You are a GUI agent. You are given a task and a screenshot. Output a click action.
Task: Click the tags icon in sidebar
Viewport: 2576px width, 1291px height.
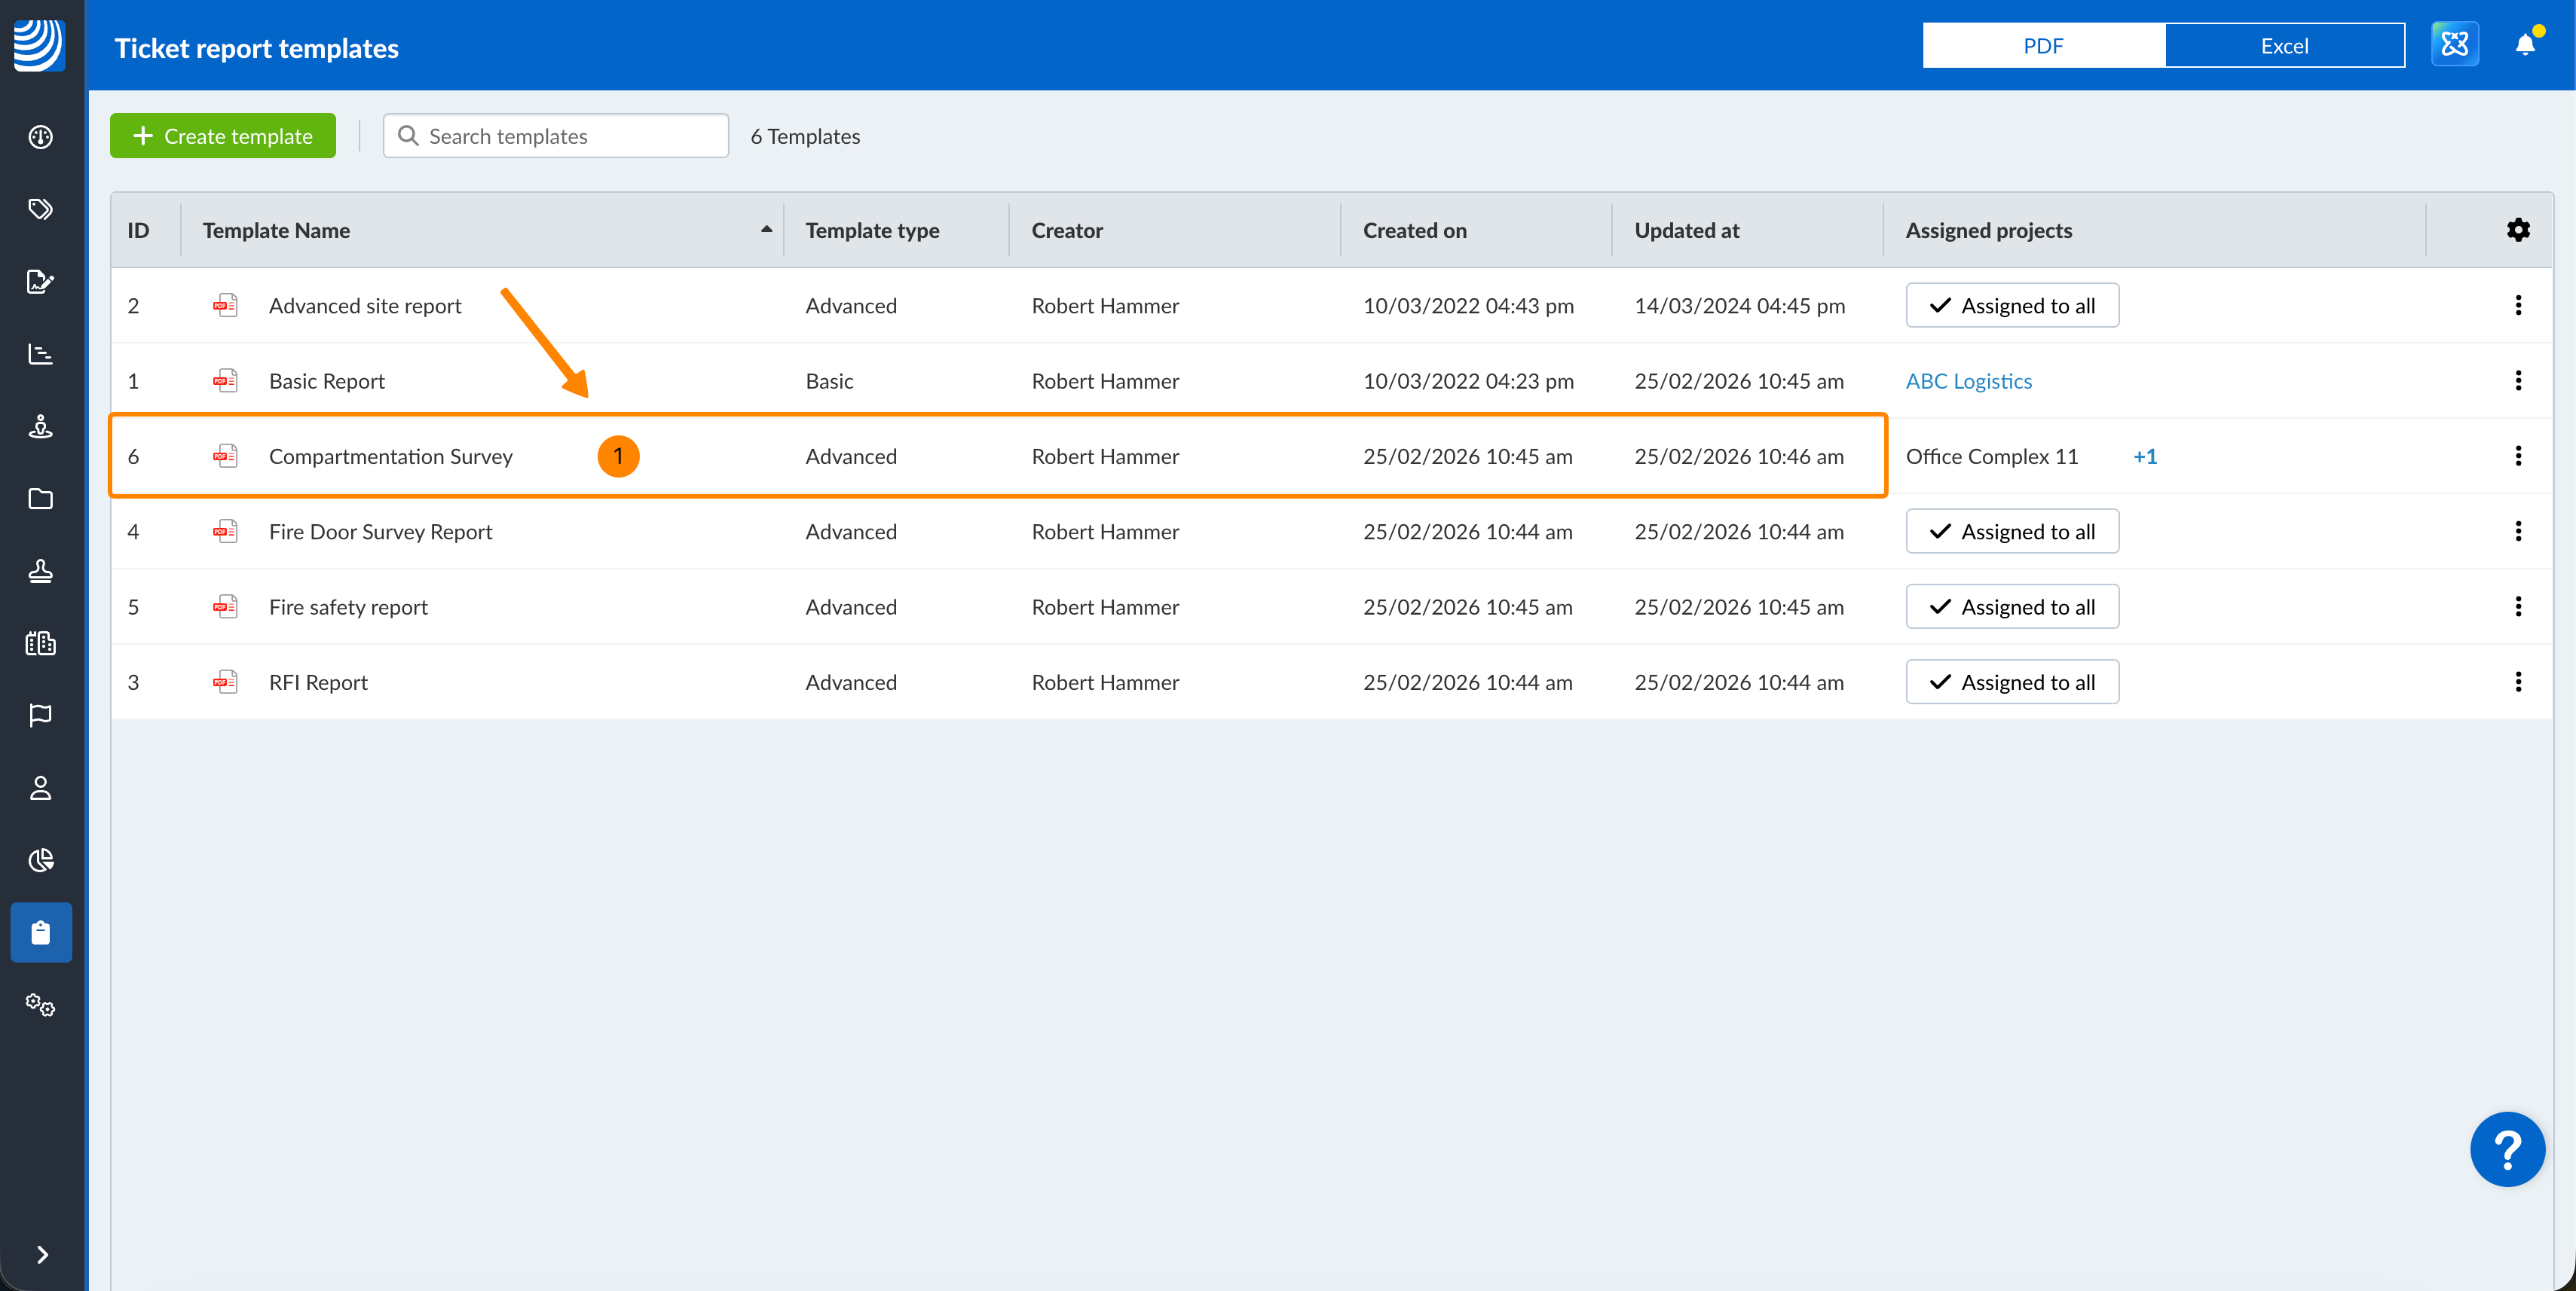[x=41, y=209]
